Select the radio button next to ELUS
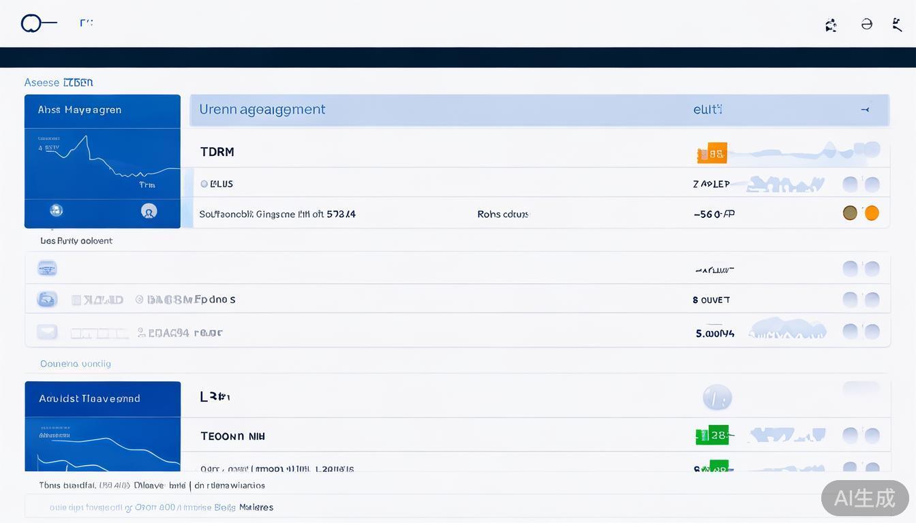Screen dimensions: 916x523 [x=204, y=184]
